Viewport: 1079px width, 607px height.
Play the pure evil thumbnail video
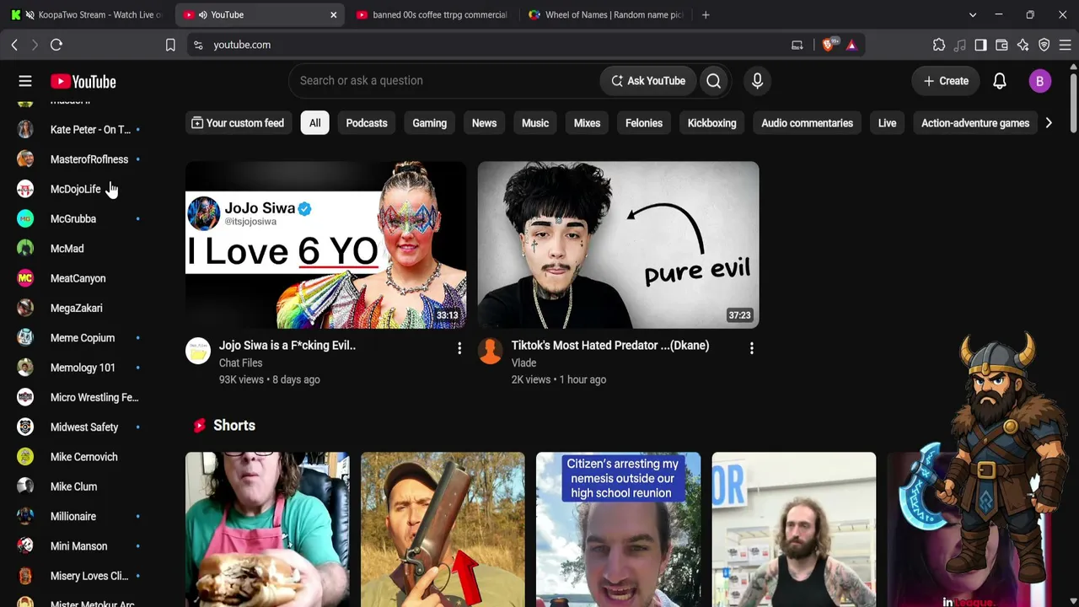click(618, 244)
